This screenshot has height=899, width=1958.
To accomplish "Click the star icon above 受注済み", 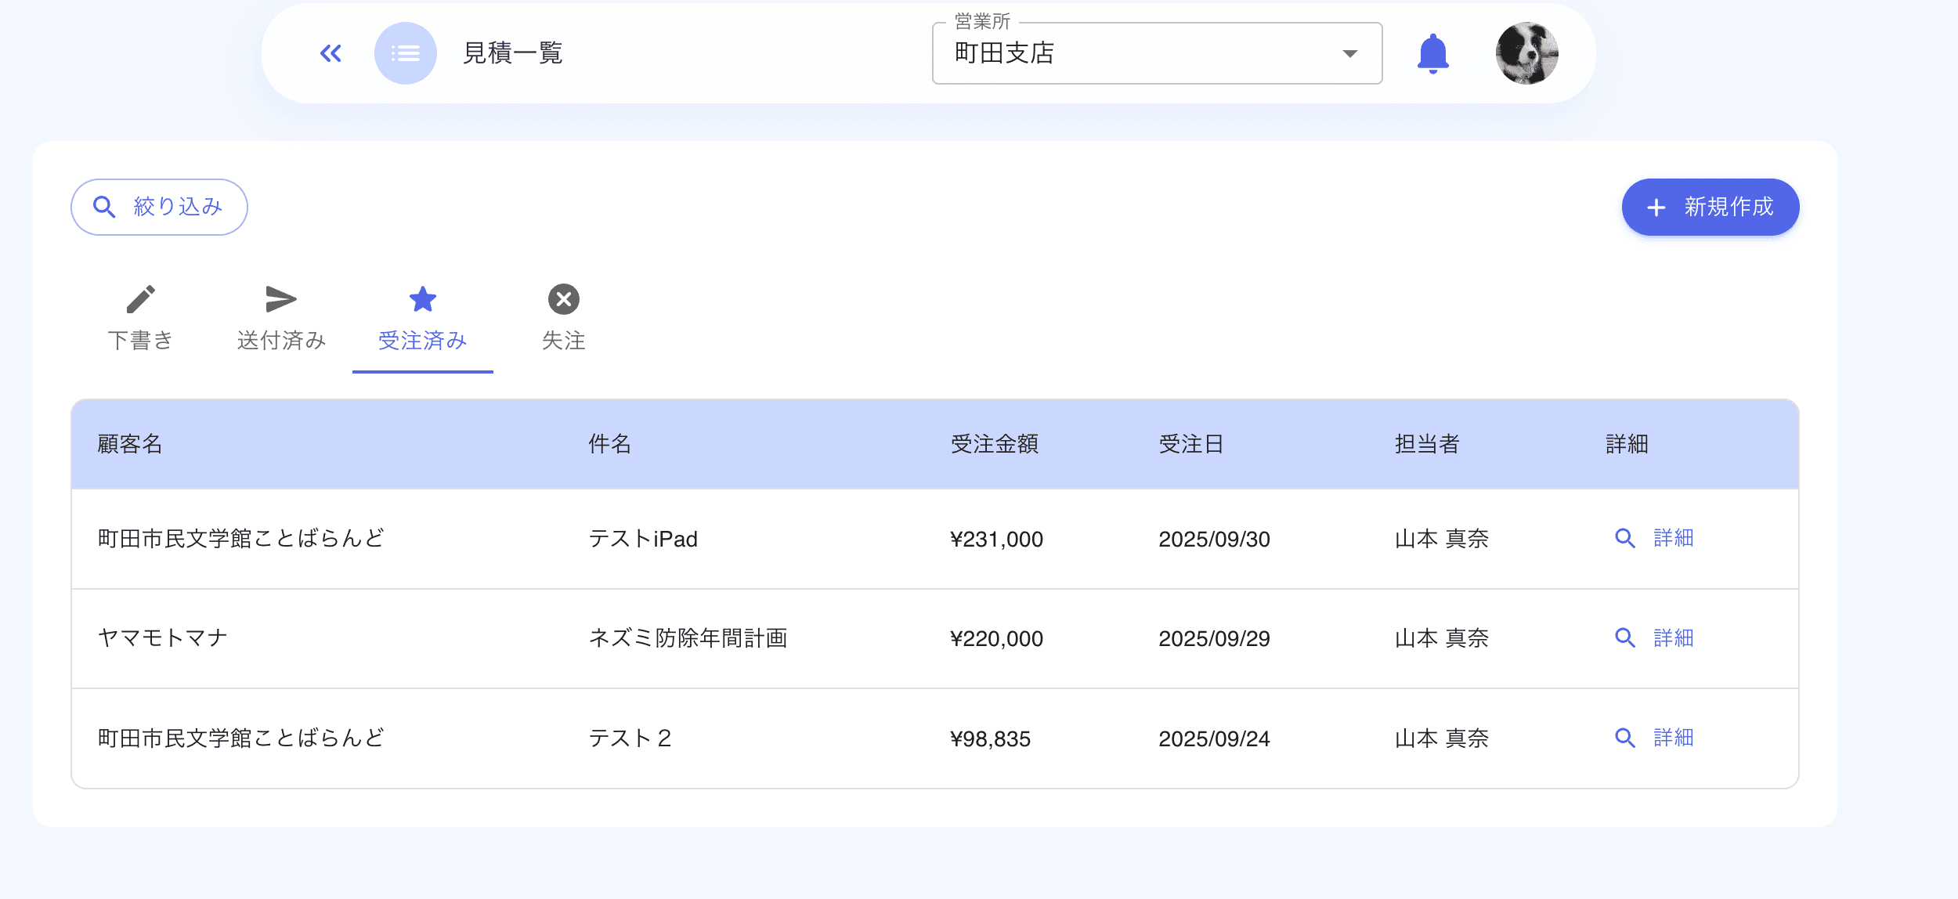I will pyautogui.click(x=422, y=299).
